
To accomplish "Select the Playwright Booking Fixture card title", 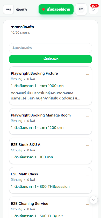I will (x=34, y=73).
